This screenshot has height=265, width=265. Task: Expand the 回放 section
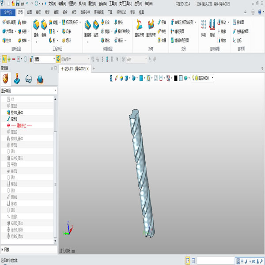pyautogui.click(x=6, y=250)
